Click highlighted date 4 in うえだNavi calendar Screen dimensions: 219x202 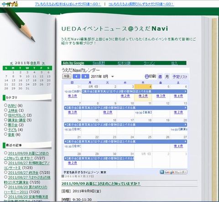(x=150, y=87)
